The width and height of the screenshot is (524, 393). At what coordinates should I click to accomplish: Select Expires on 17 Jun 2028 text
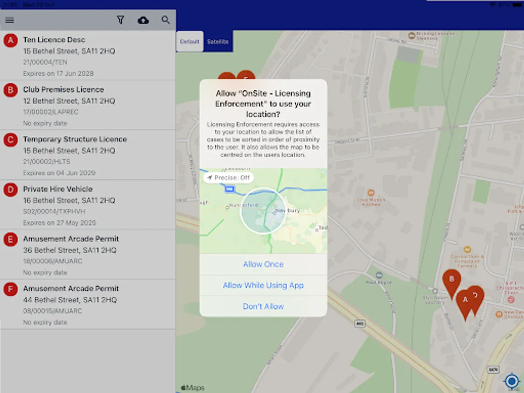click(x=58, y=73)
